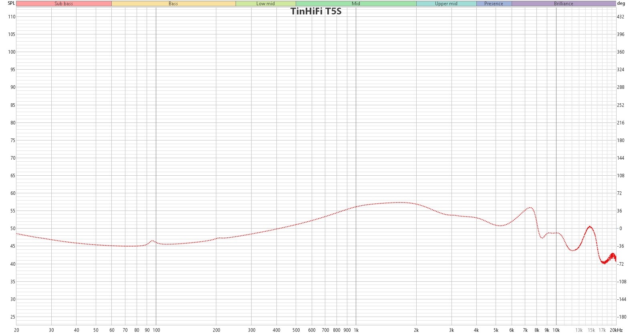Click the 3k frequency axis label
The width and height of the screenshot is (637, 335).
[x=452, y=330]
